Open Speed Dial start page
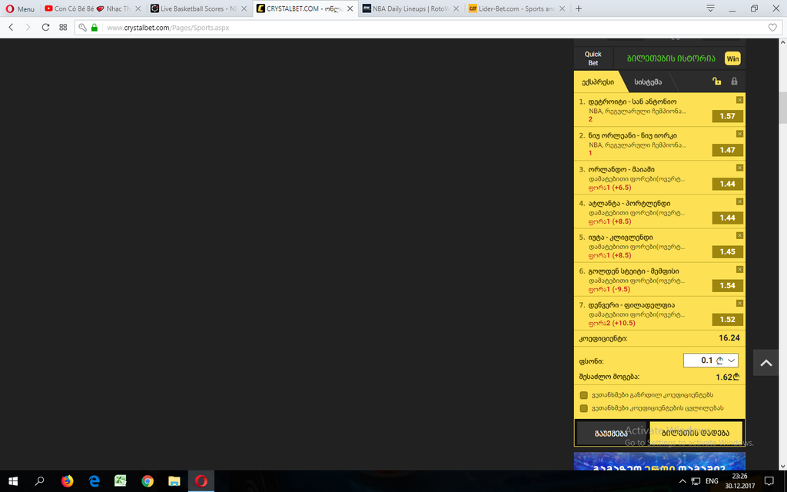Image resolution: width=787 pixels, height=492 pixels. [x=63, y=27]
